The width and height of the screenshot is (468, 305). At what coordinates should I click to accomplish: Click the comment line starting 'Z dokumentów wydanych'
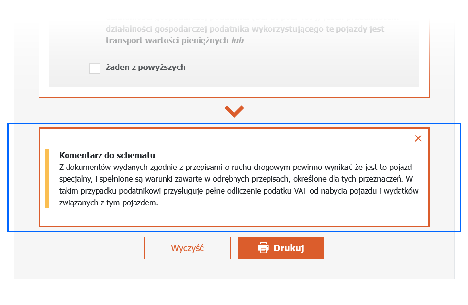coord(235,167)
